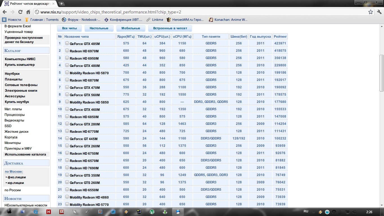The image size is (384, 216).
Task: Select the GeForce GTX 480M checkbox
Action: click(x=67, y=65)
